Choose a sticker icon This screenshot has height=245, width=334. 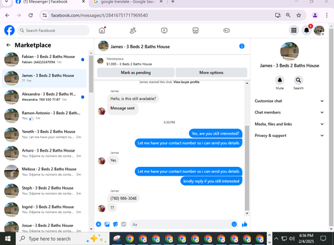coord(115,224)
